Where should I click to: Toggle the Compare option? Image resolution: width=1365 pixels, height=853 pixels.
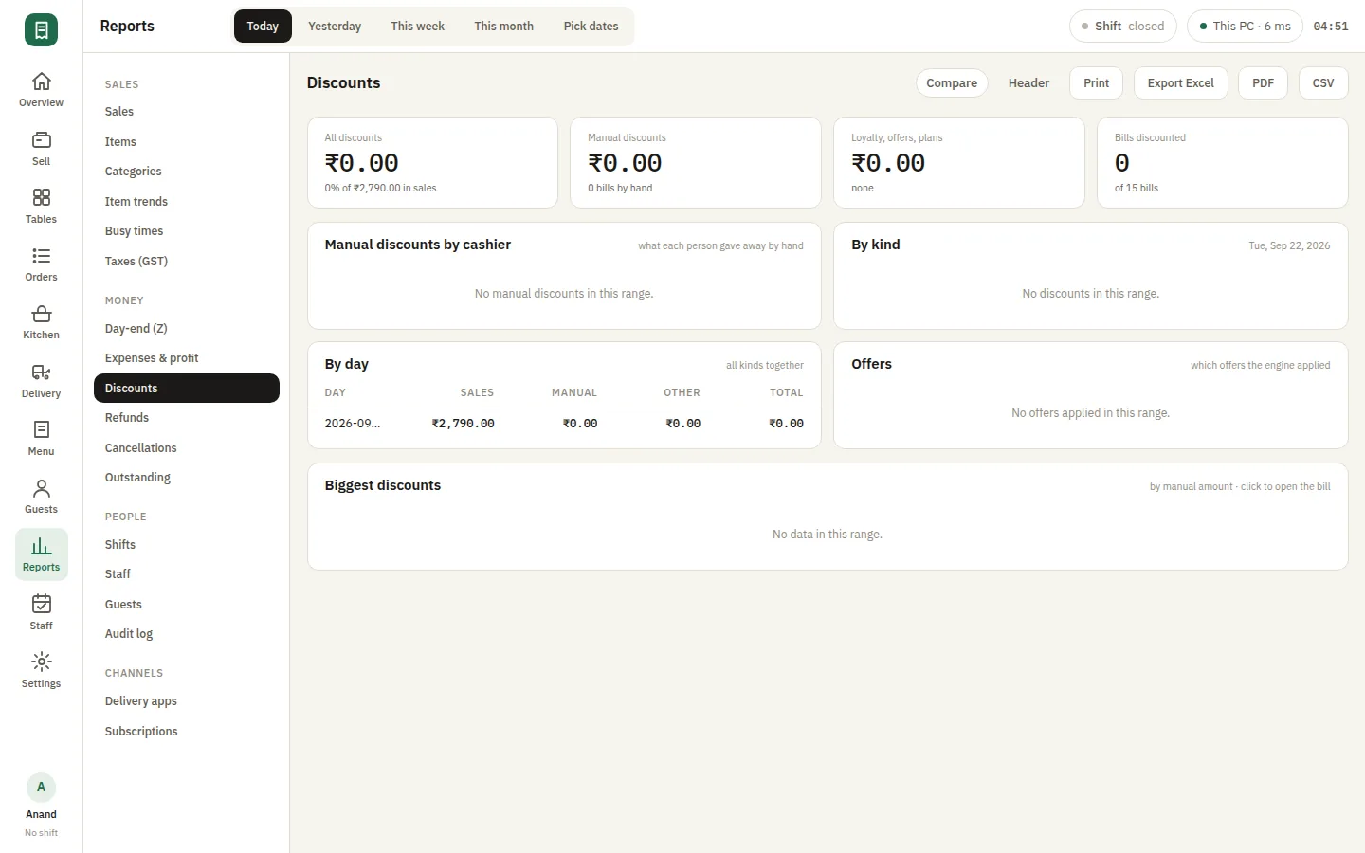(952, 83)
